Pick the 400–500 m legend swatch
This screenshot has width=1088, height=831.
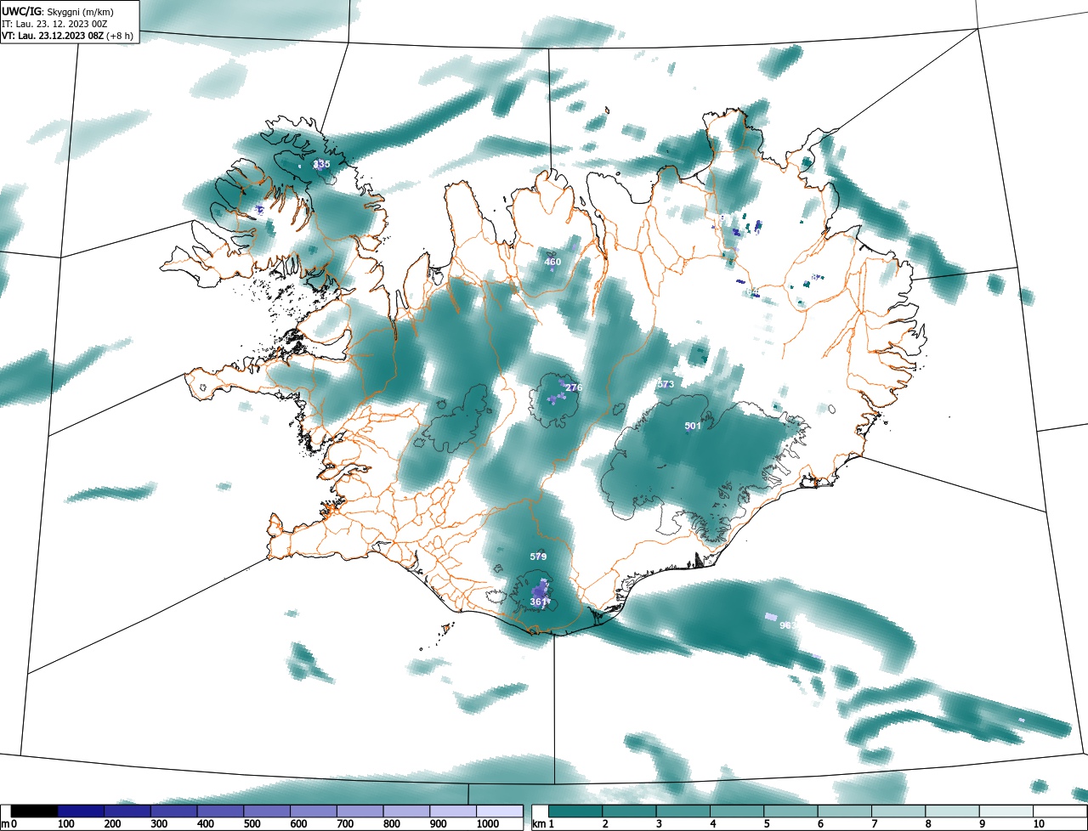220,811
